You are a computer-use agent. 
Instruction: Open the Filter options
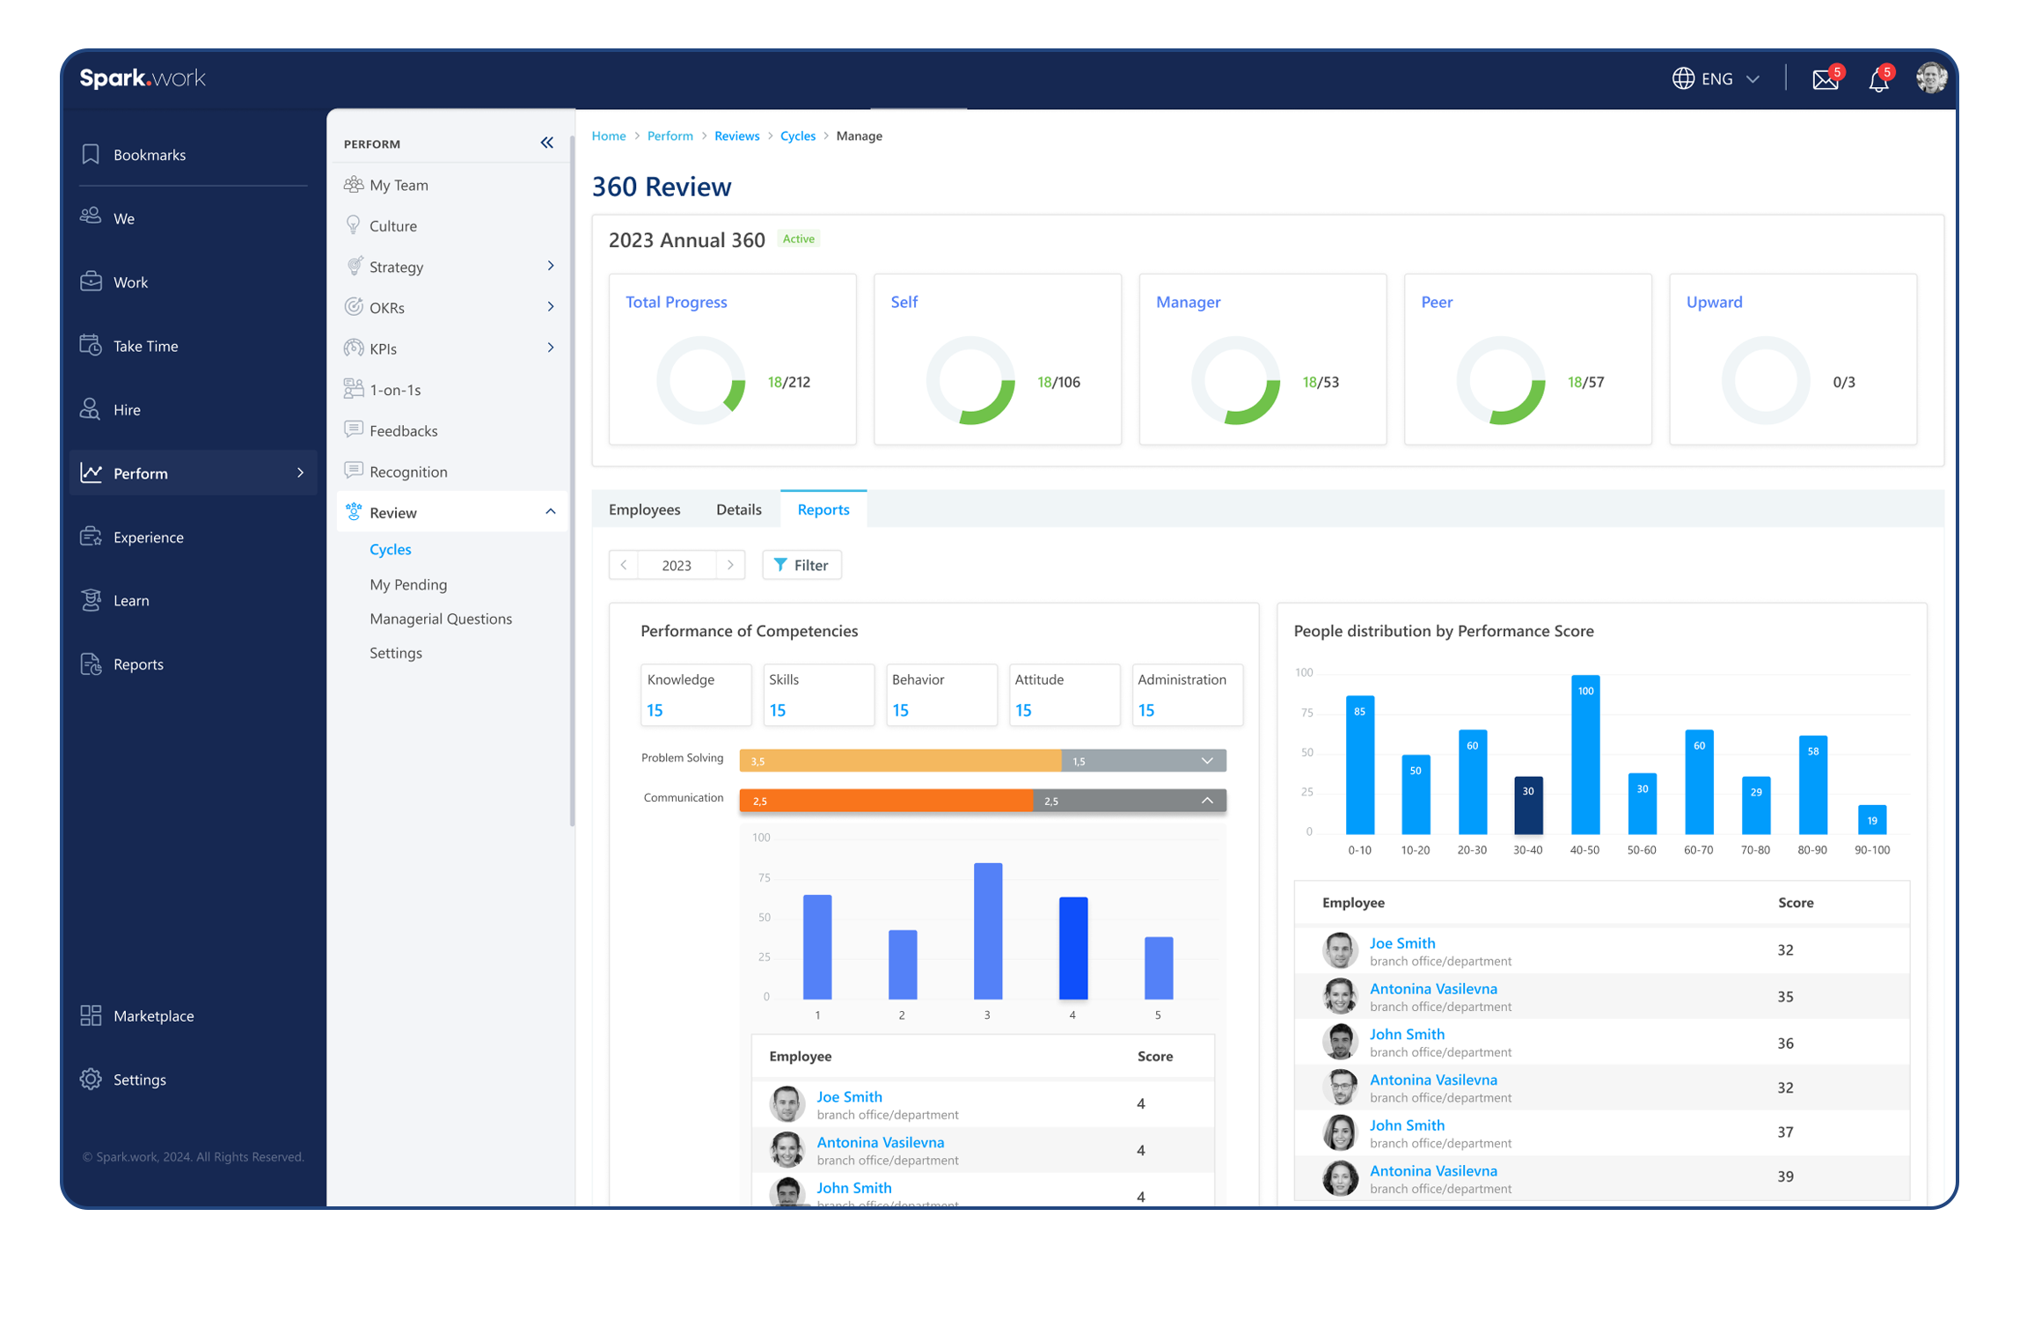[801, 564]
